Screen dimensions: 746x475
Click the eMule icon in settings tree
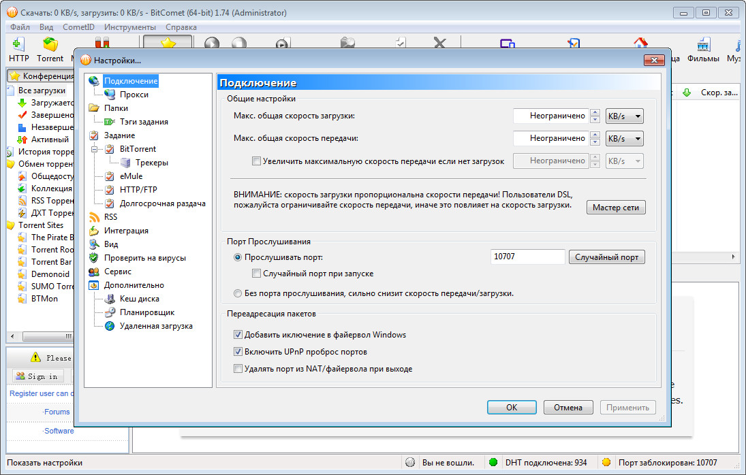[x=110, y=176]
